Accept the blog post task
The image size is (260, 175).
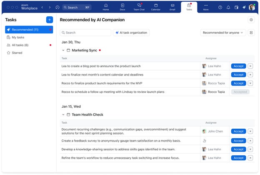pos(238,66)
